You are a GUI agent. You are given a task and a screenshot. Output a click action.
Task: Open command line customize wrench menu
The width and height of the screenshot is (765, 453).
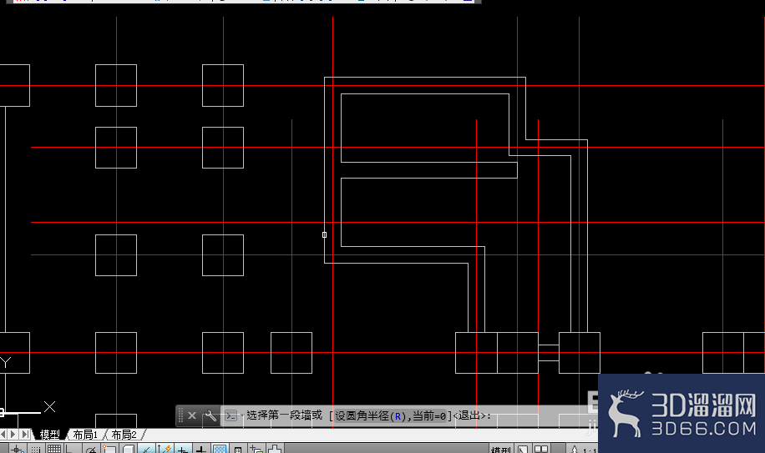pyautogui.click(x=210, y=415)
